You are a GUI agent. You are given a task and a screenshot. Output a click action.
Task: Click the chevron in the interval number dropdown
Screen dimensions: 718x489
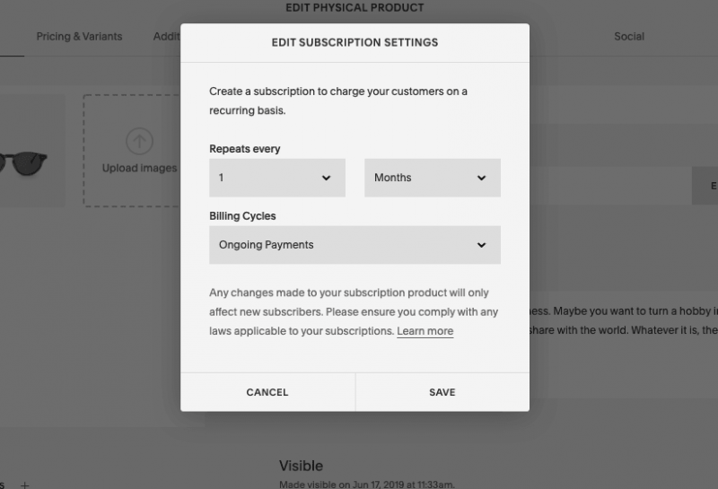(326, 178)
